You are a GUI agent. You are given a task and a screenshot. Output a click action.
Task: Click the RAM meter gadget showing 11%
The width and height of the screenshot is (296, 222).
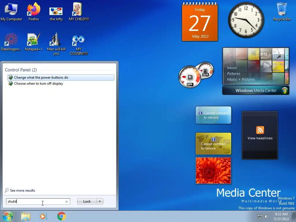tap(206, 71)
